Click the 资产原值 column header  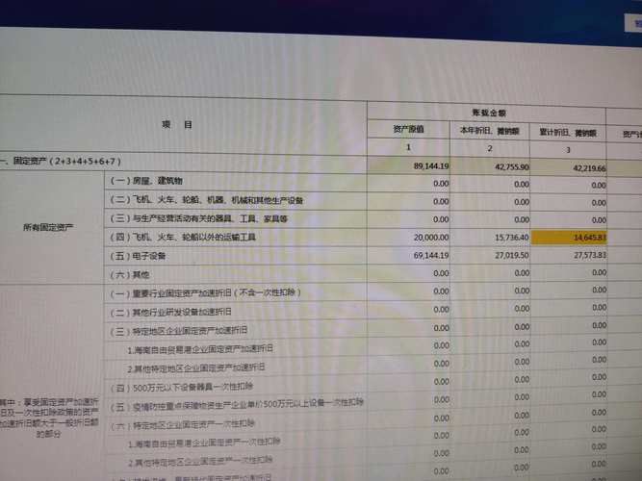click(409, 129)
